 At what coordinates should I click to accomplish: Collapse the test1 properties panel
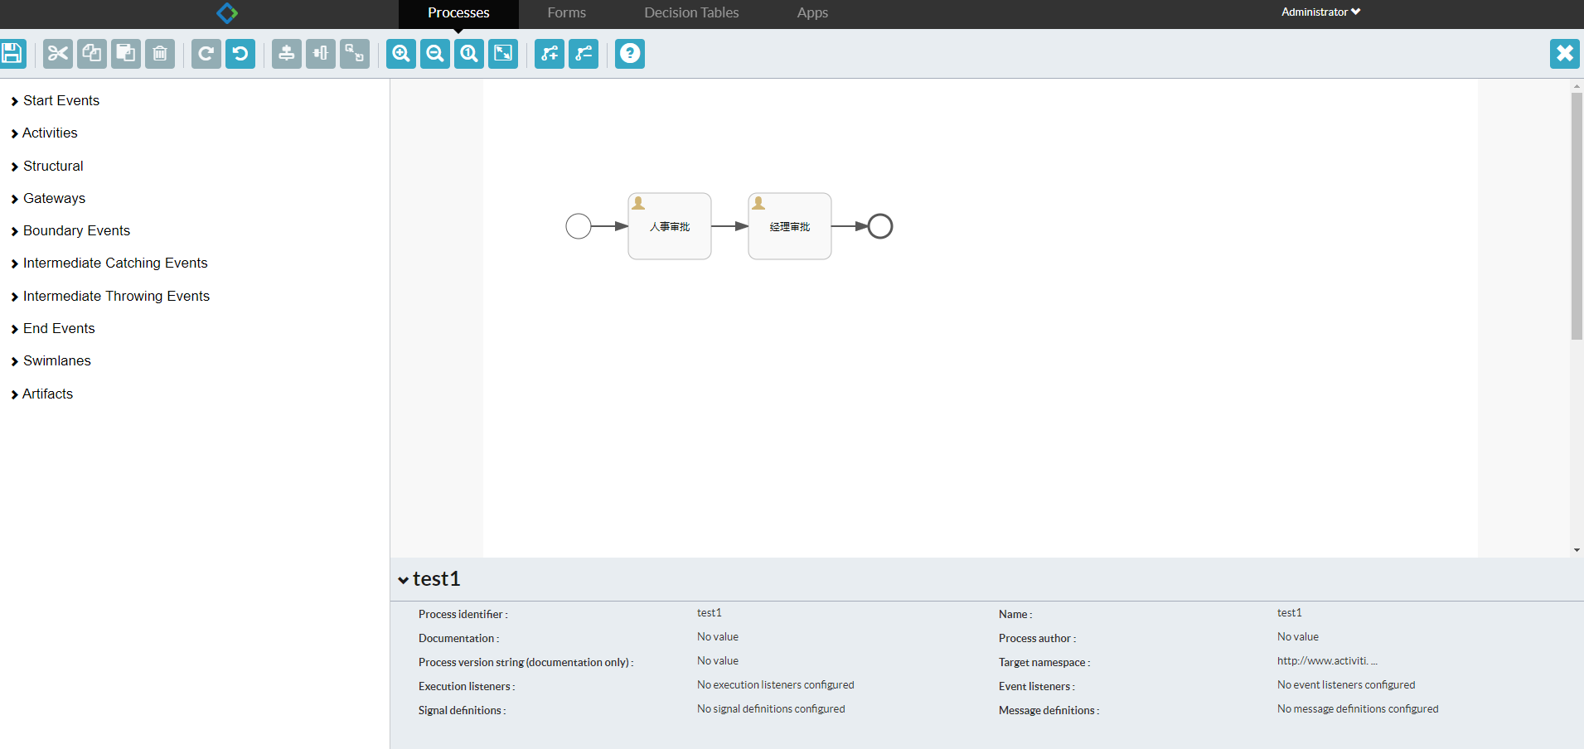pyautogui.click(x=403, y=580)
